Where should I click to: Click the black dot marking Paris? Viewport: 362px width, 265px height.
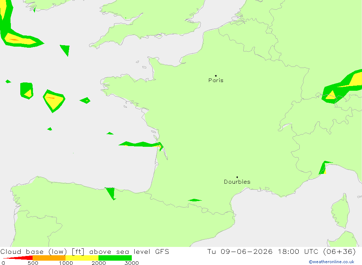(216, 76)
